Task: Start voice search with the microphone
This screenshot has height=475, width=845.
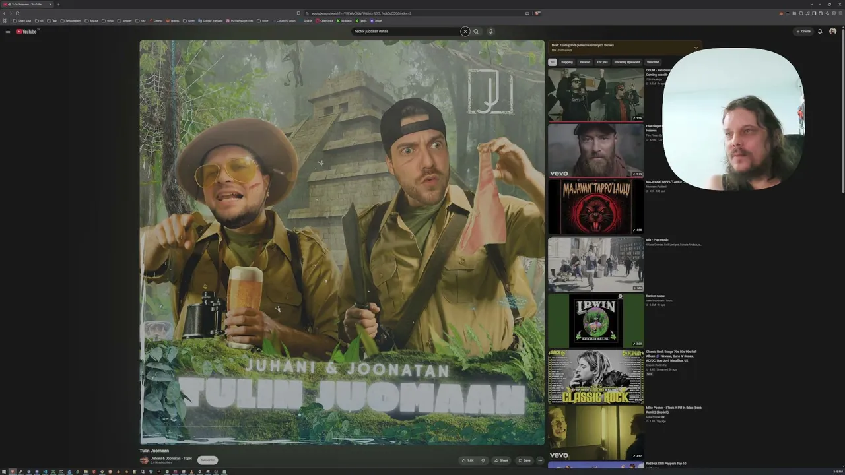Action: [490, 31]
